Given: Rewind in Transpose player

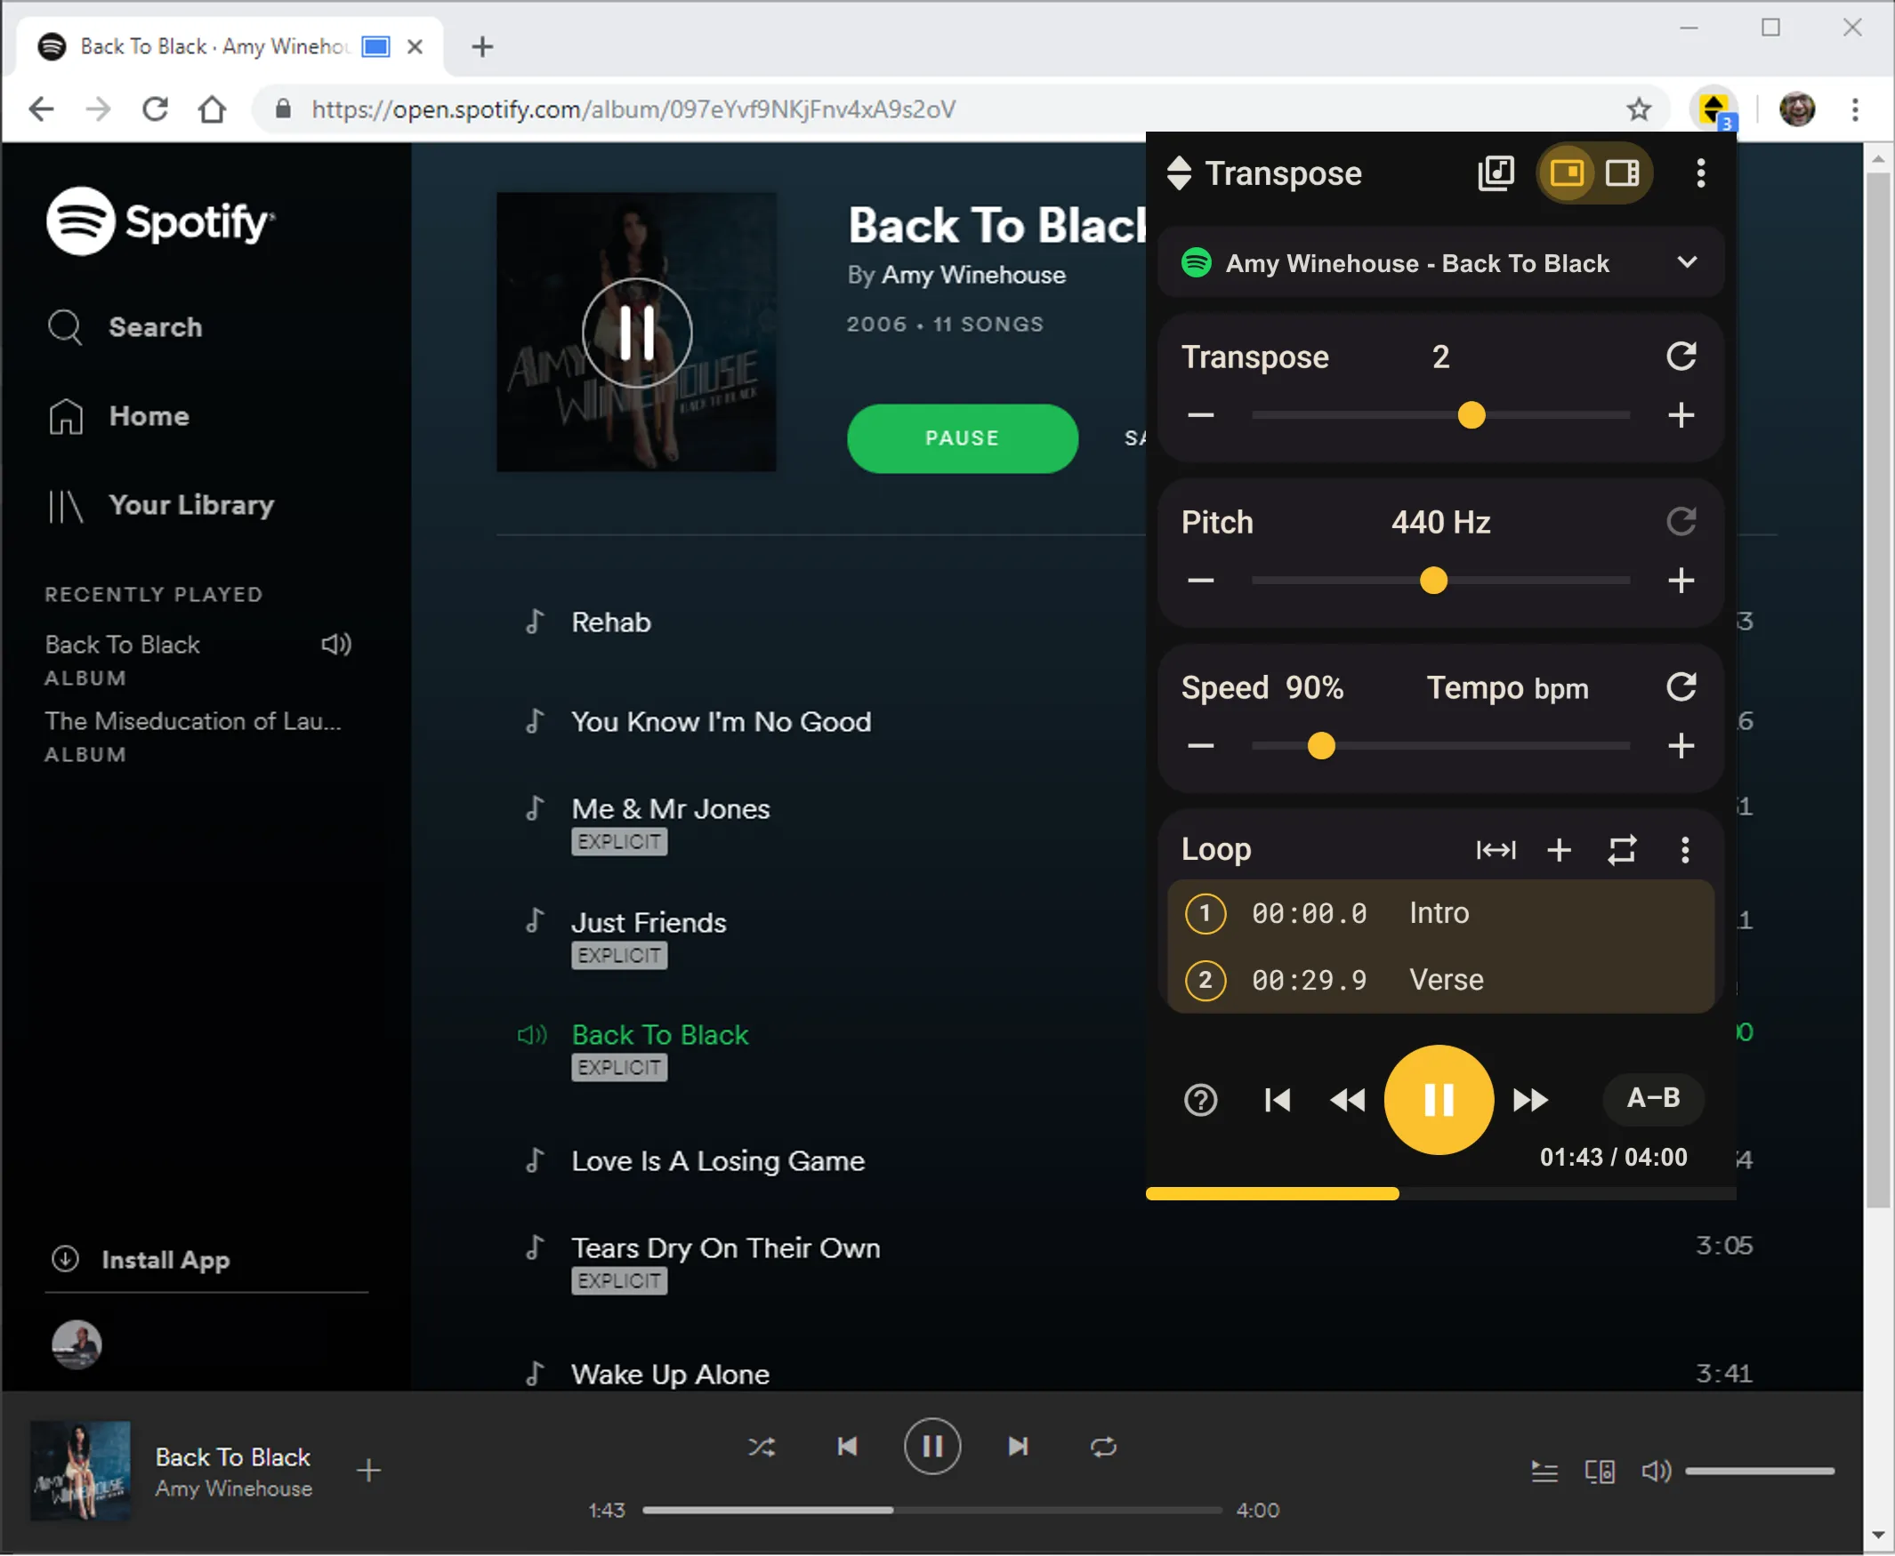Looking at the screenshot, I should [x=1347, y=1100].
